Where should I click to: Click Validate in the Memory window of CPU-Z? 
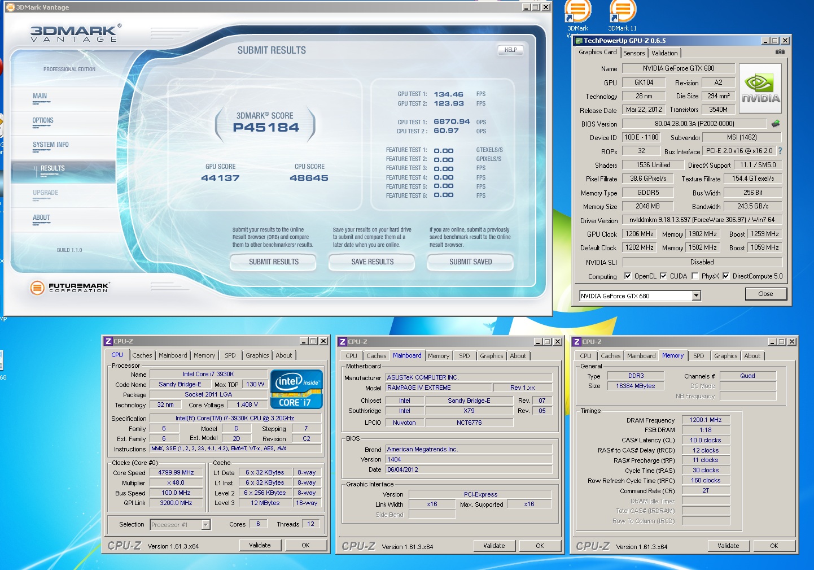[728, 546]
